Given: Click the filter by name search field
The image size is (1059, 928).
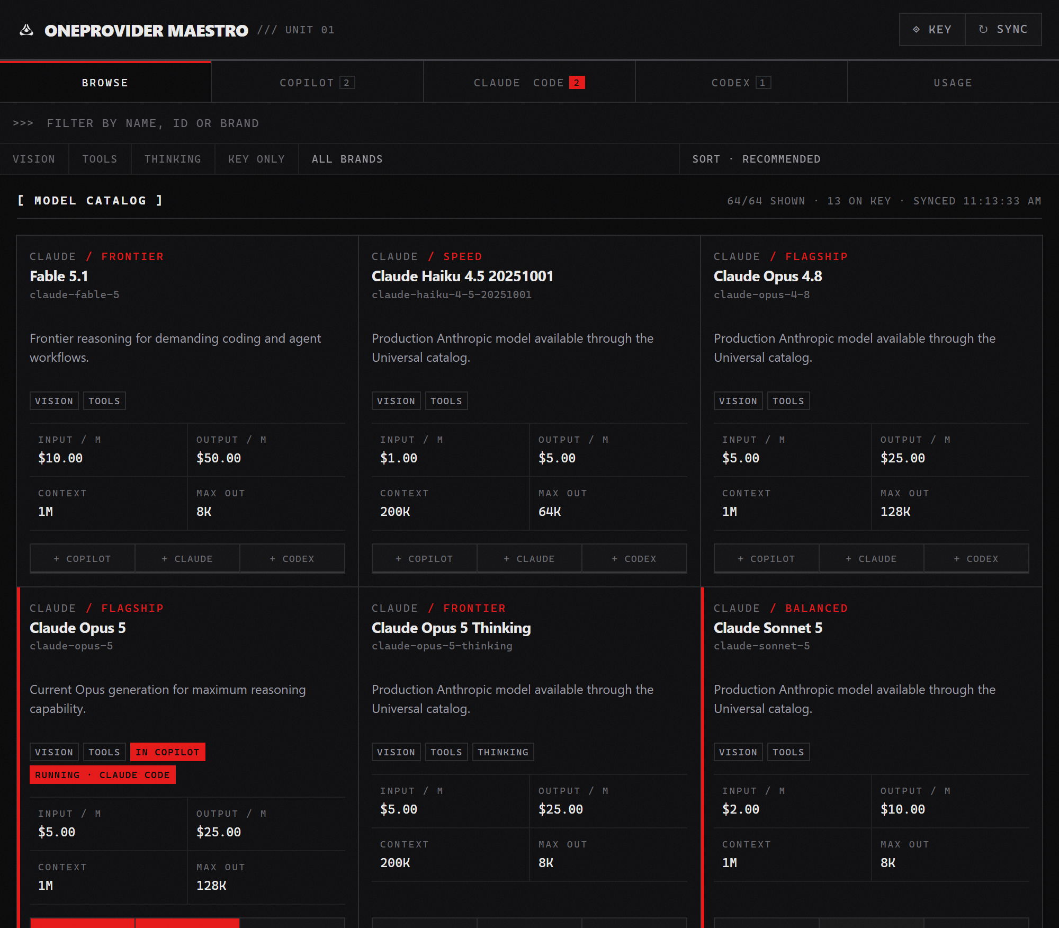Looking at the screenshot, I should tap(529, 123).
